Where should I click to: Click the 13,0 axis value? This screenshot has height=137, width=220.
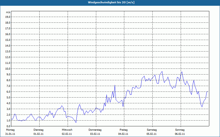click(x=8, y=52)
